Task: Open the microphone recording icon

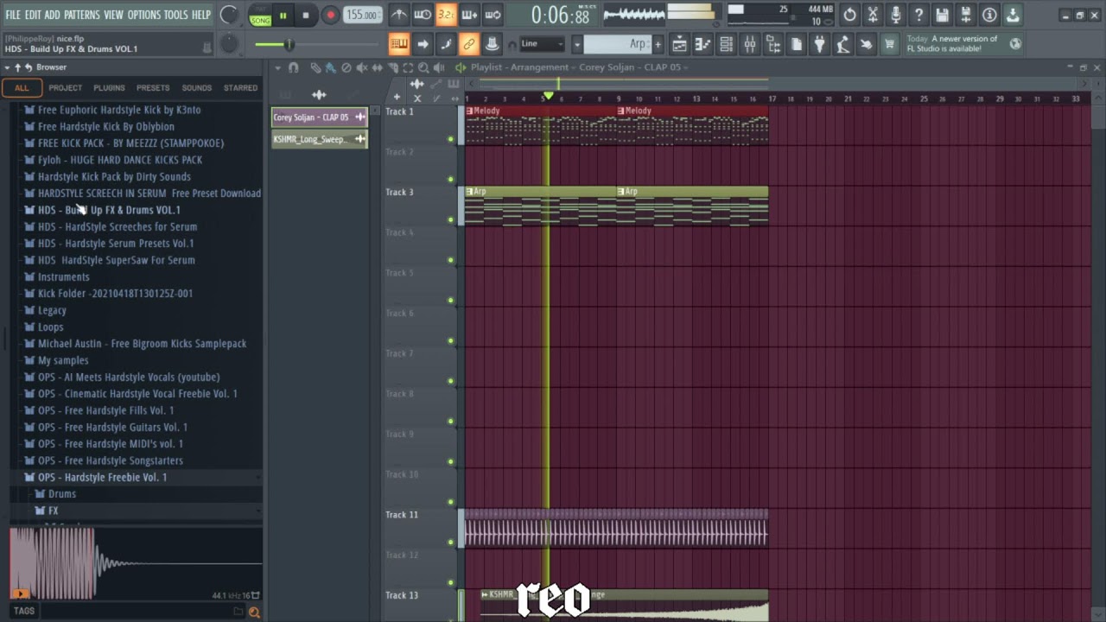Action: point(896,15)
